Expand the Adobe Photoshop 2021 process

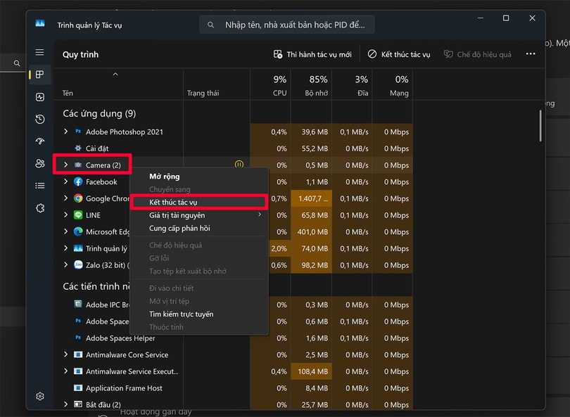click(x=66, y=131)
